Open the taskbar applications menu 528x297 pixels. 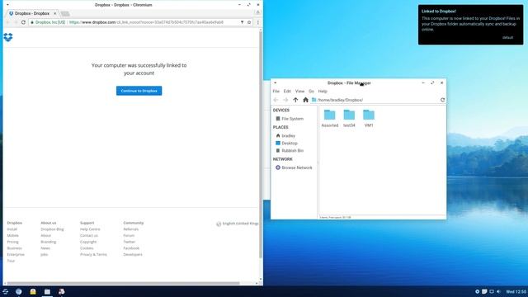[x=6, y=291]
